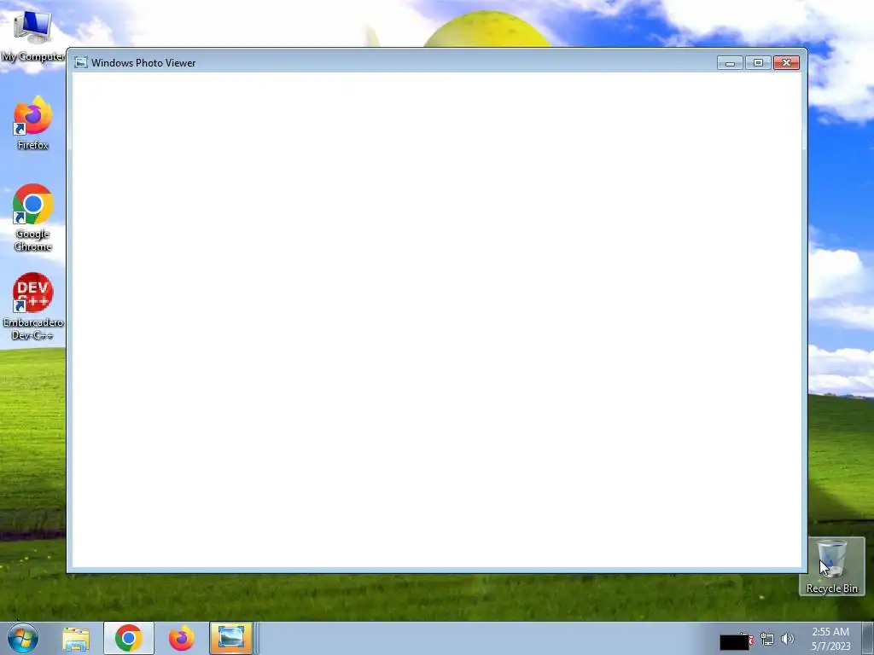Select the Recycle Bin desktop icon

coord(831,566)
